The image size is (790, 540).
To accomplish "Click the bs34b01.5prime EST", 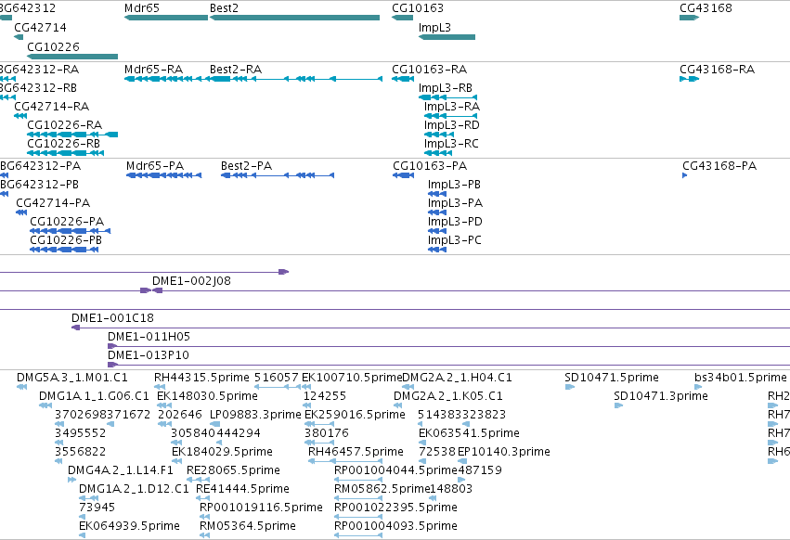I will [x=698, y=387].
